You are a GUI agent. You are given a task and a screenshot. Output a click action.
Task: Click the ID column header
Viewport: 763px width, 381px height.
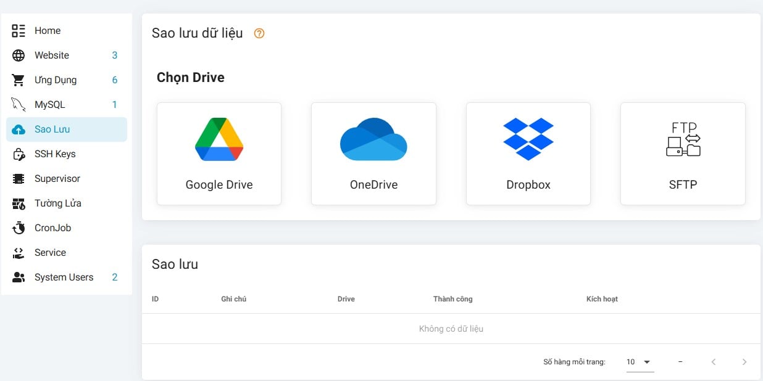click(x=156, y=299)
